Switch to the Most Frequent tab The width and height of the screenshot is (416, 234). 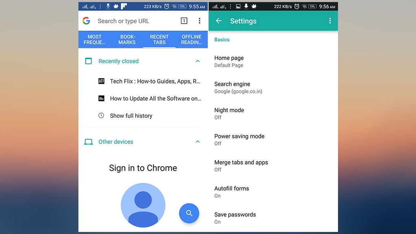95,39
